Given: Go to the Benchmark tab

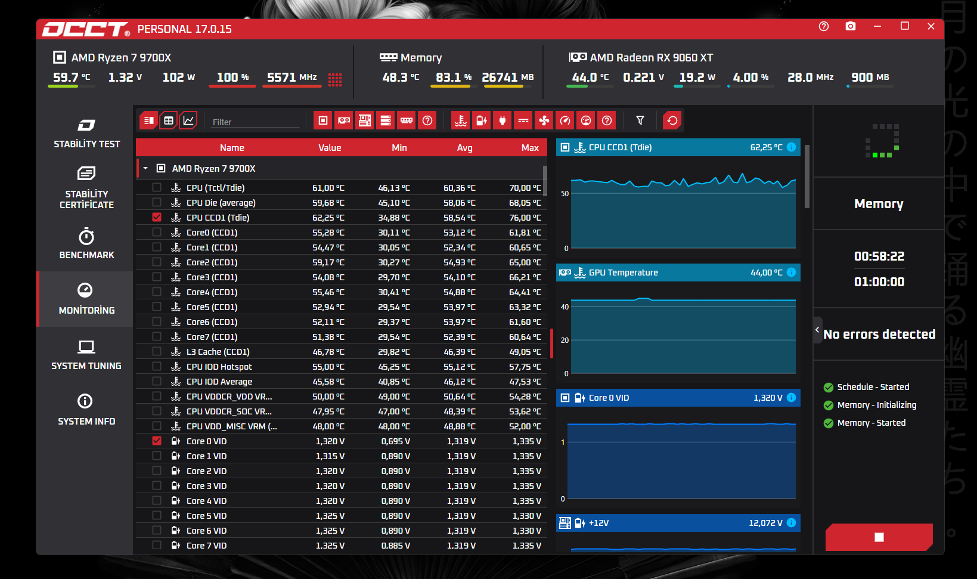Looking at the screenshot, I should 86,243.
